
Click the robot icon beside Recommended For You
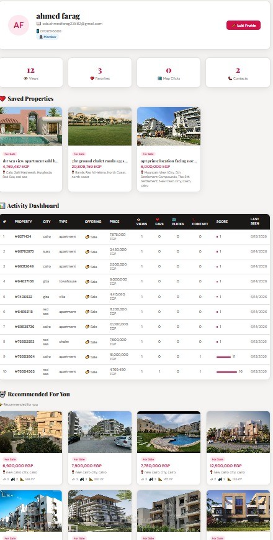(x=2, y=394)
